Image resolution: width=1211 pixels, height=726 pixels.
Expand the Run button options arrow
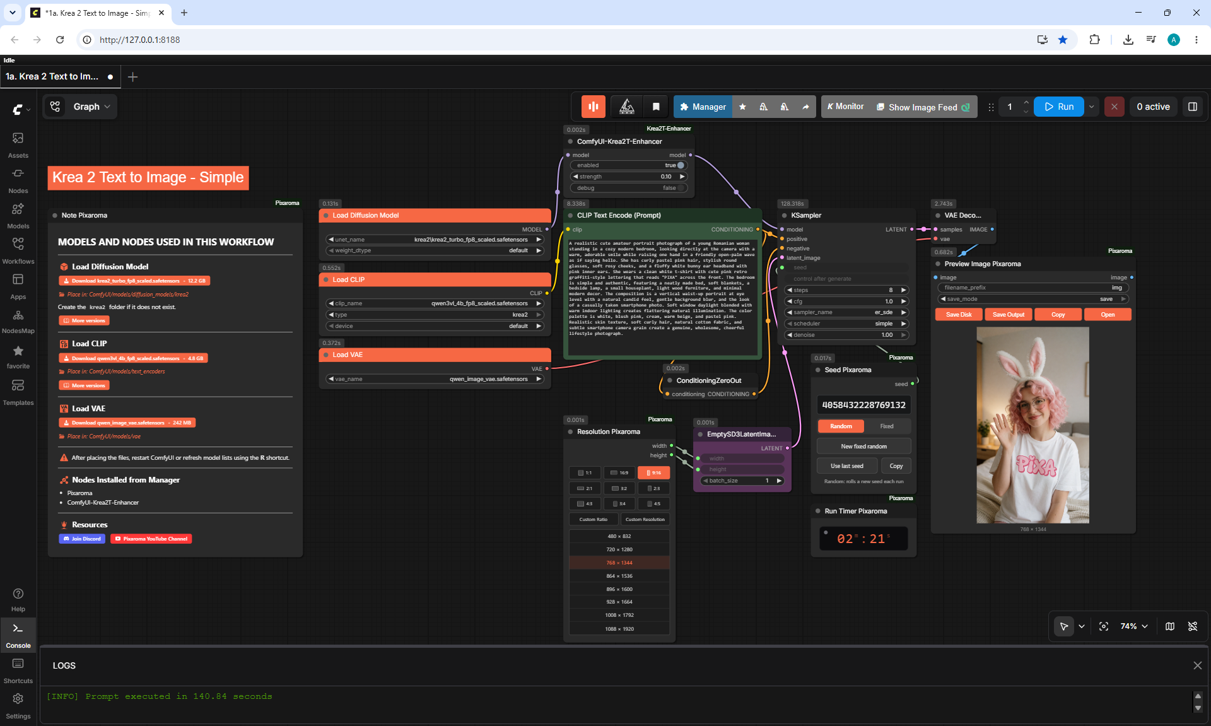1092,107
